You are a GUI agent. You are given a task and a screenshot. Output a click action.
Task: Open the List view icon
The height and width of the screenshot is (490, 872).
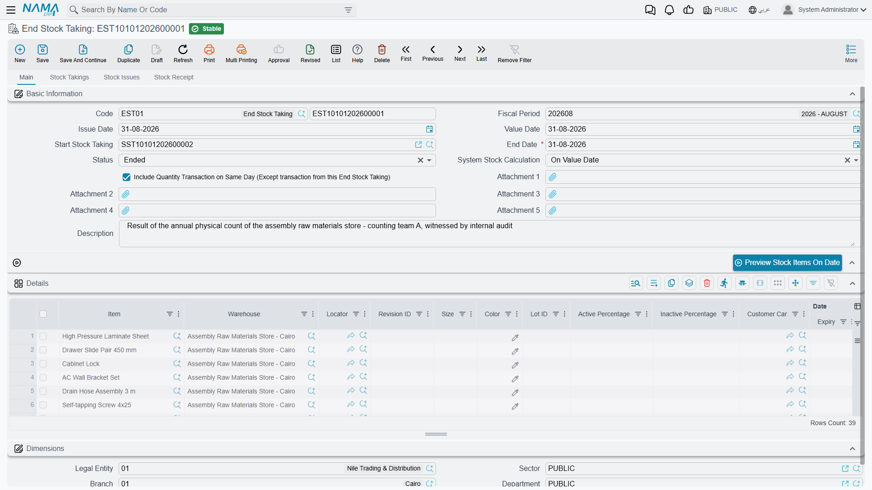point(336,54)
